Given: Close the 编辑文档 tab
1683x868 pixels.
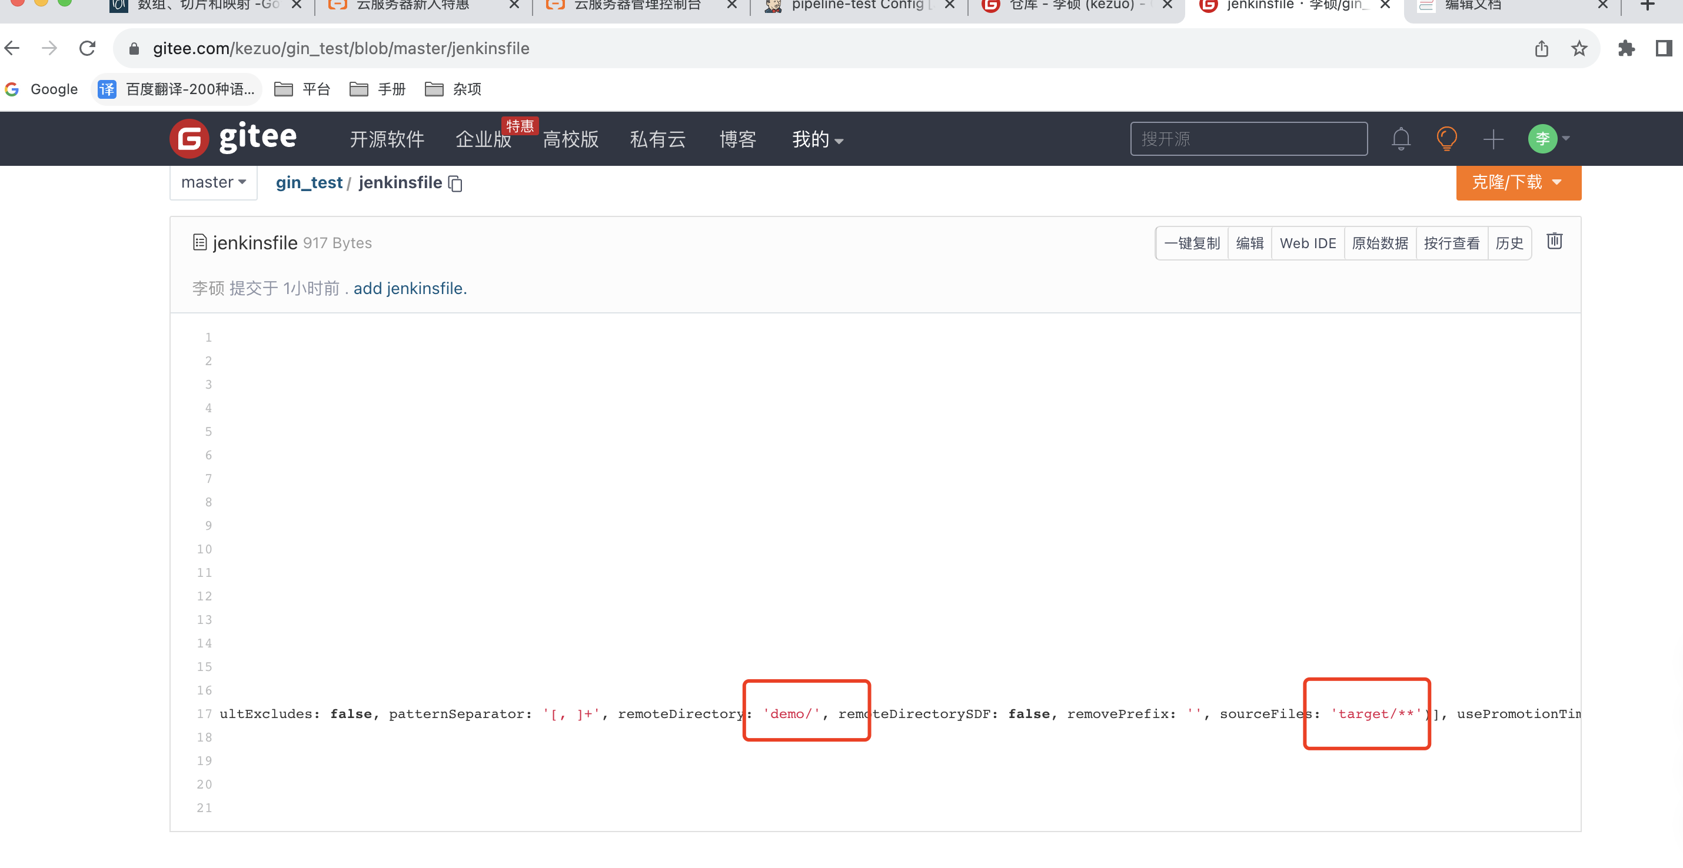Looking at the screenshot, I should point(1602,5).
